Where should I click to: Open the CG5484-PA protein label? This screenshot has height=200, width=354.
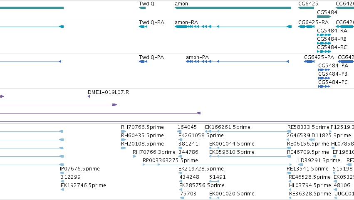(333, 66)
